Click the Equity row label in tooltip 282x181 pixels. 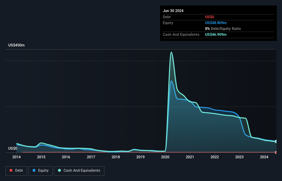[x=168, y=23]
